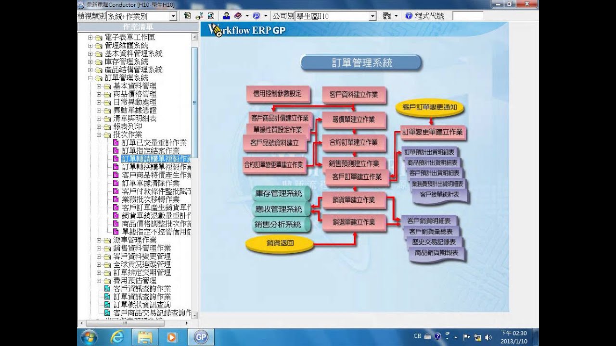Viewport: 616px width, 346px height.
Task: Click batch icon of 訂單單據清除作業
Action: coord(115,183)
